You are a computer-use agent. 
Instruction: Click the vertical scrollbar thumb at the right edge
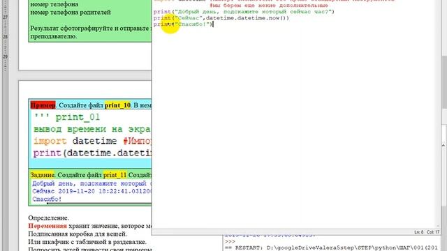coord(444,82)
